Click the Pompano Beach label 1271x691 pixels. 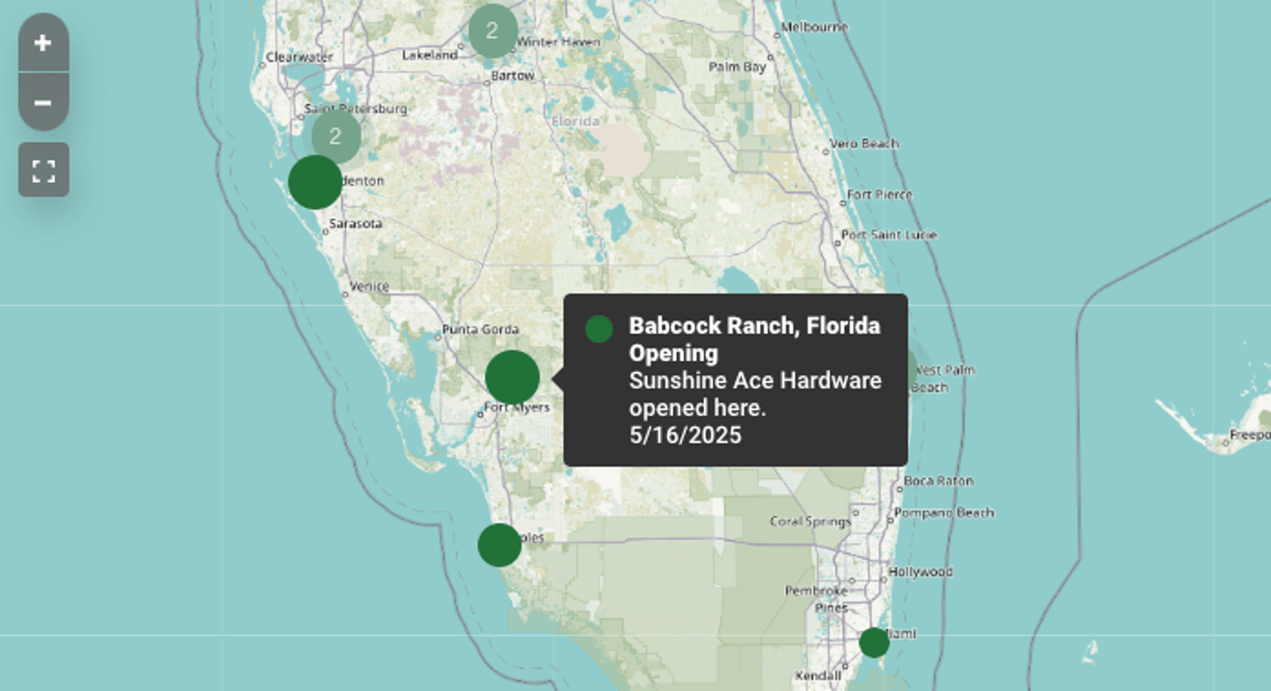[944, 512]
